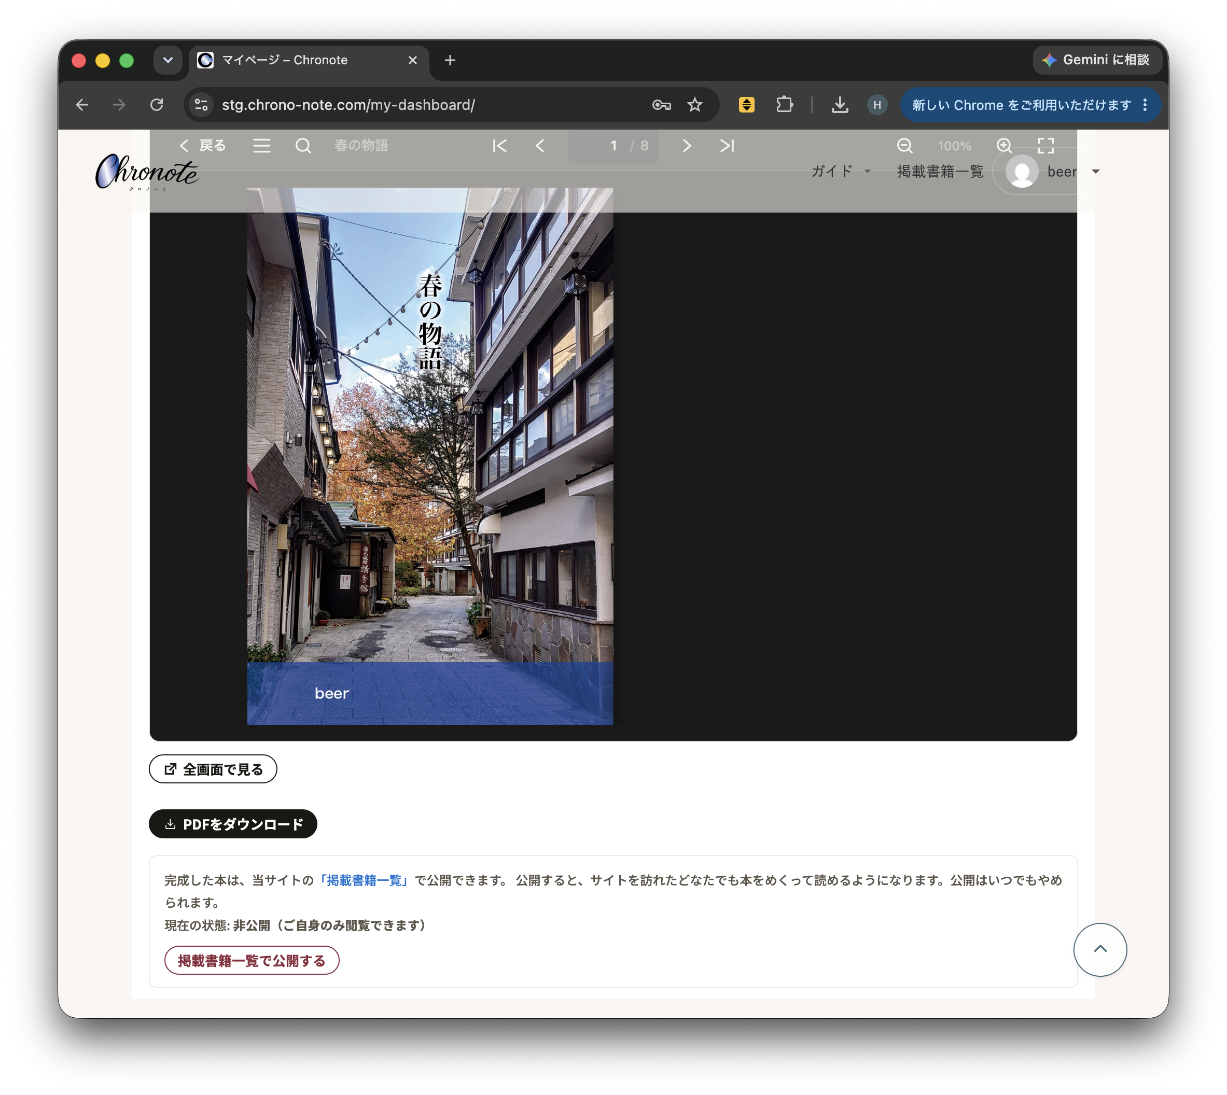Click the 全画面で見る button

(213, 769)
